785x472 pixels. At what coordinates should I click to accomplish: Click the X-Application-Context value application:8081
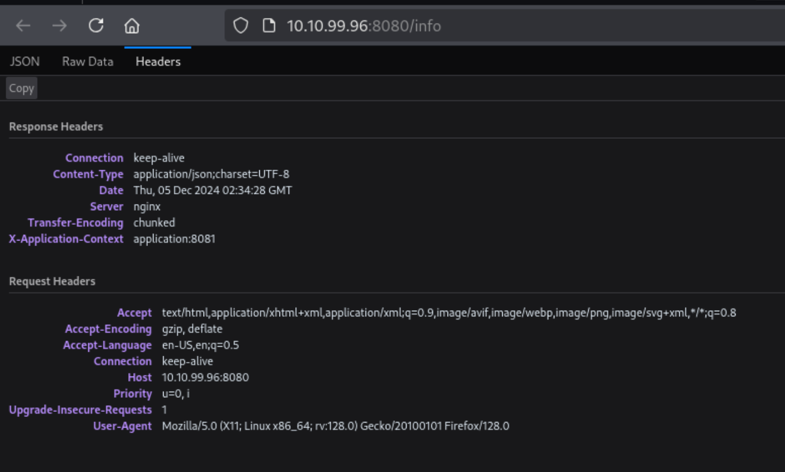(x=174, y=239)
